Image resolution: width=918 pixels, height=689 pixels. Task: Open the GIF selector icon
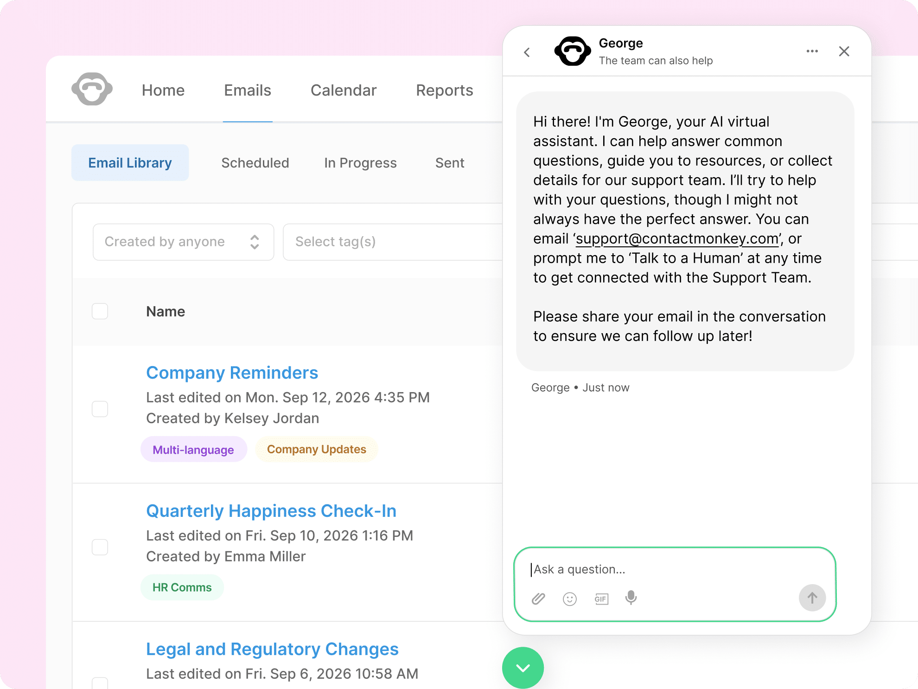click(x=601, y=599)
